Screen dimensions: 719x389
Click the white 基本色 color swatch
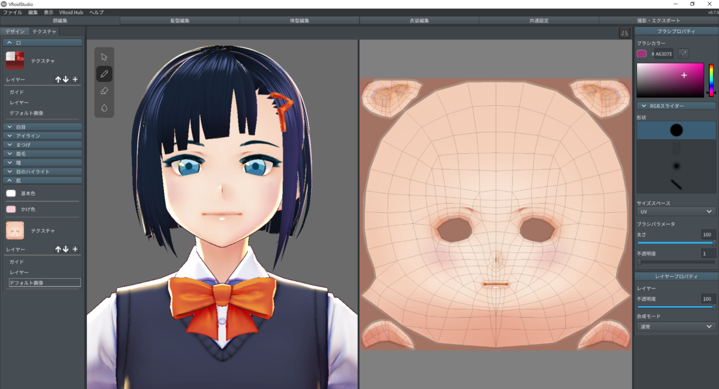pos(11,193)
